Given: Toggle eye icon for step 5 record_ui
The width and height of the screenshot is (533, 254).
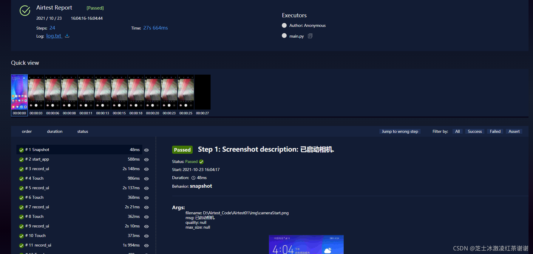Looking at the screenshot, I should [x=146, y=188].
